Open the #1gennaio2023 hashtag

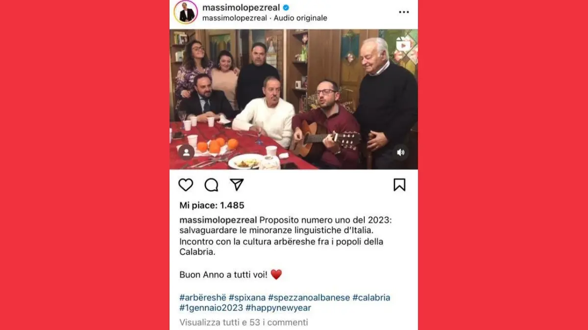click(x=211, y=308)
